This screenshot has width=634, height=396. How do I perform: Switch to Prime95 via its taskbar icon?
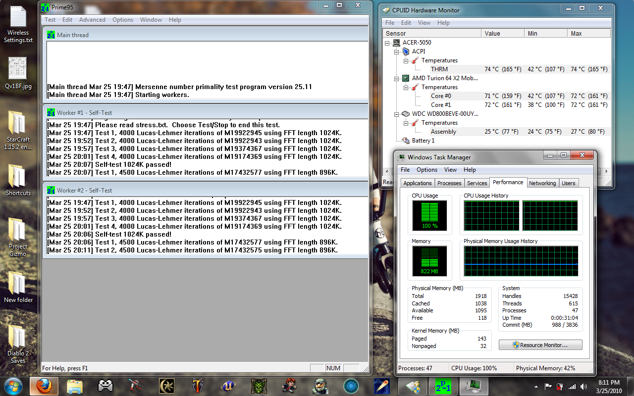[443, 386]
